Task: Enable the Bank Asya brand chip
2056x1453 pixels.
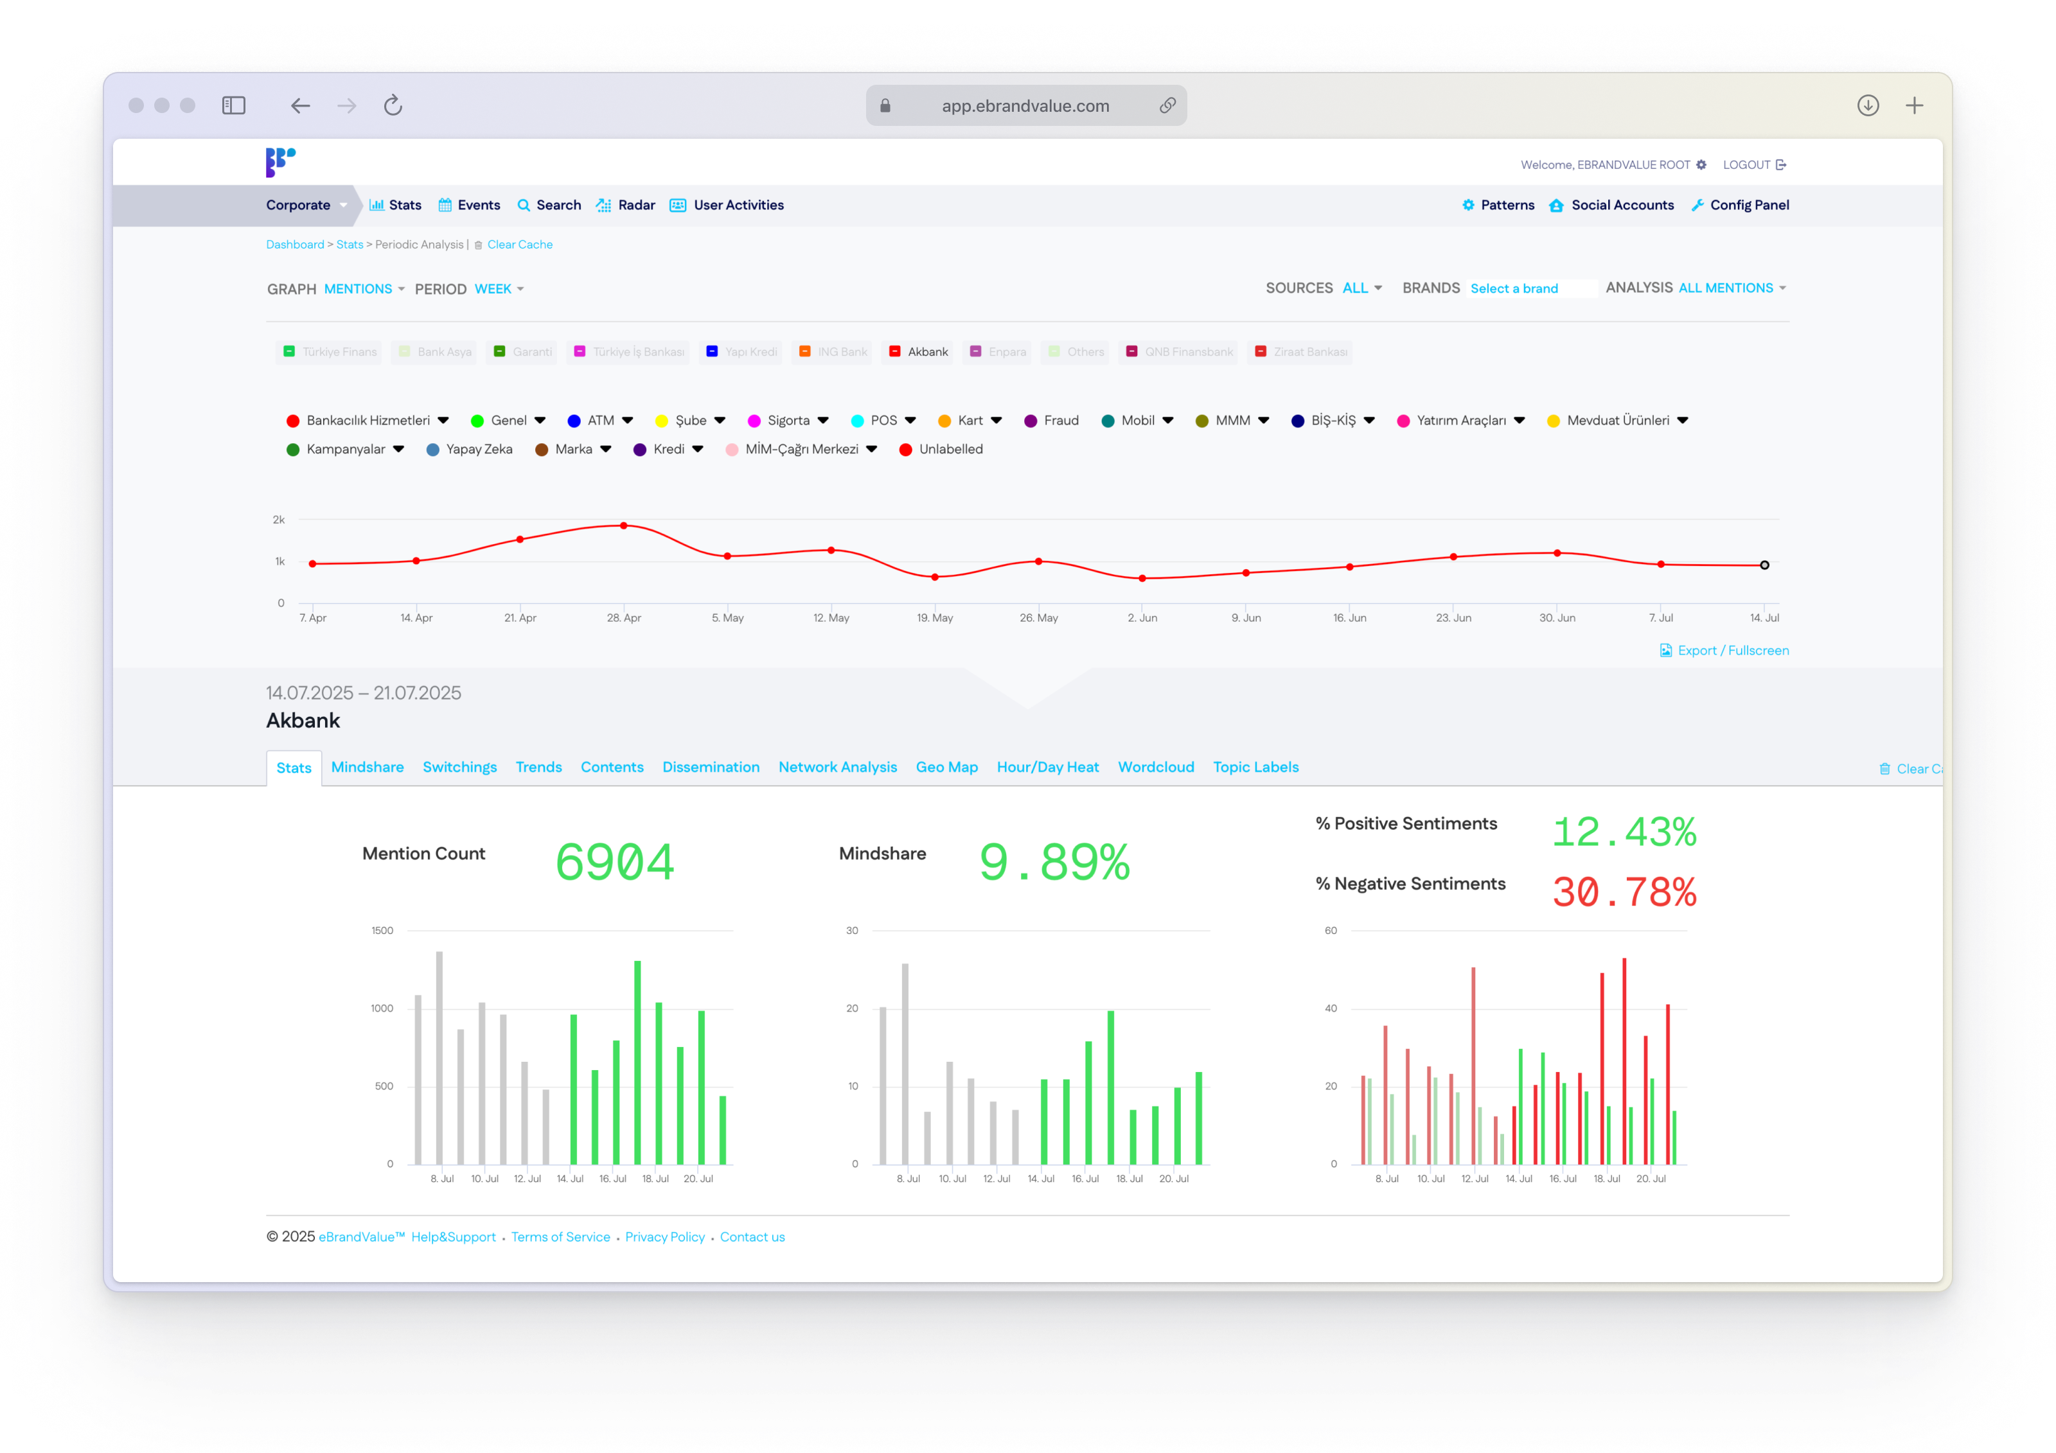Action: 432,351
